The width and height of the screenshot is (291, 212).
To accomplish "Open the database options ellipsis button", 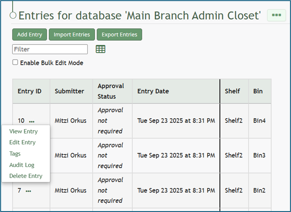I will tap(276, 15).
